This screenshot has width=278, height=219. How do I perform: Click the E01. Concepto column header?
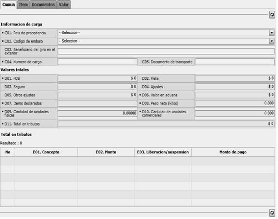(x=46, y=152)
